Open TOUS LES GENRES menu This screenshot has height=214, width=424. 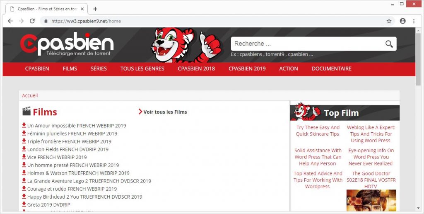click(x=142, y=68)
